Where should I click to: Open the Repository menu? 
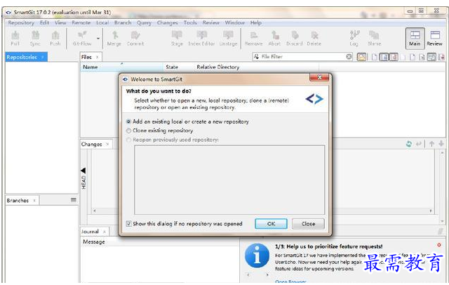click(21, 22)
